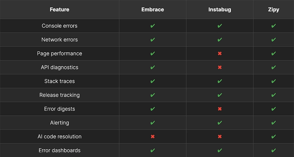Click Zipy's check mark for Error dashboards

[273, 150]
